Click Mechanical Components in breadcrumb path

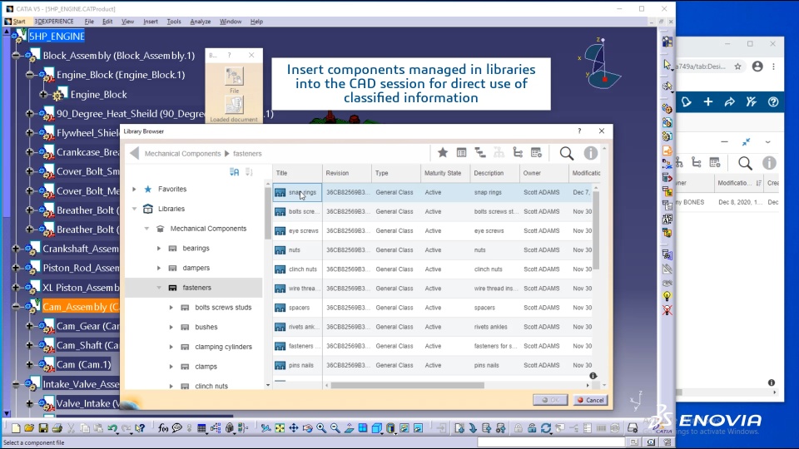point(182,153)
